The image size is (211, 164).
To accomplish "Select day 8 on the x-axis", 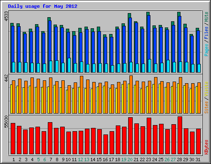I will [57, 159].
